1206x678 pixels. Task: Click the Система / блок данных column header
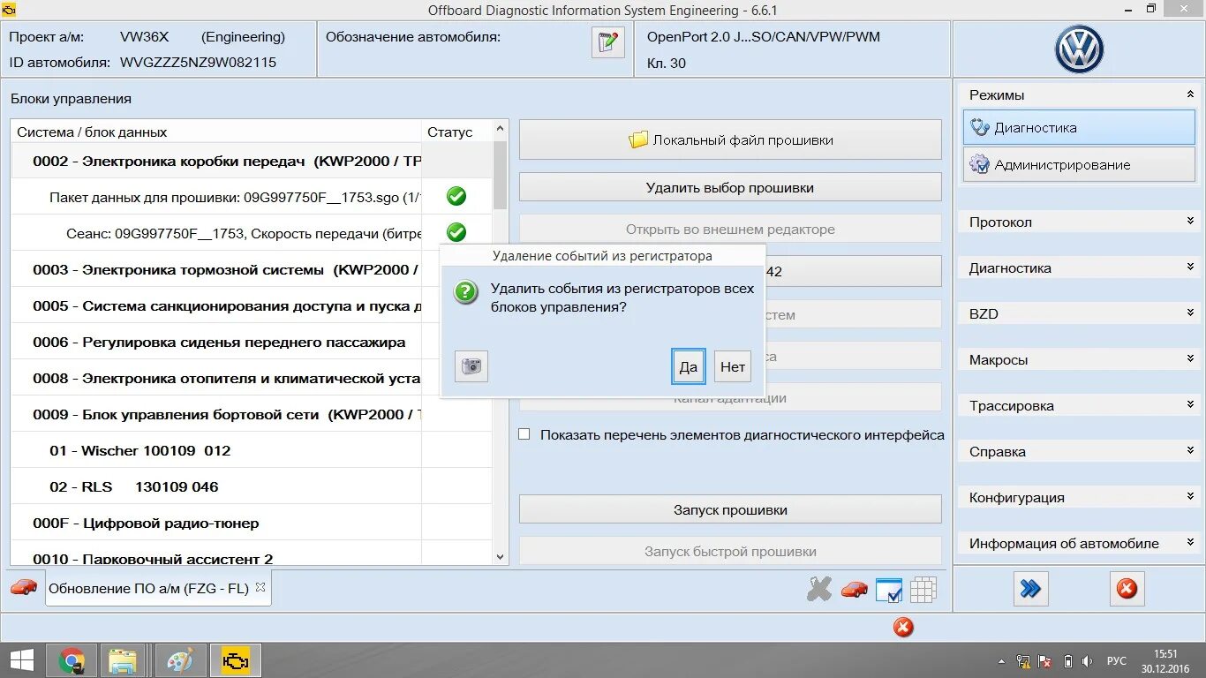point(216,132)
